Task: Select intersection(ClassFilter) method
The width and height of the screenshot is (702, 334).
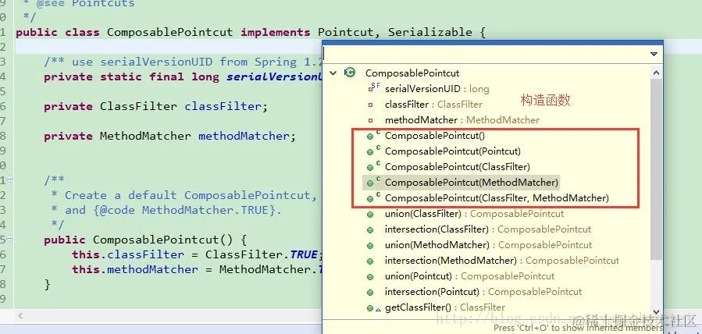Action: tap(488, 229)
